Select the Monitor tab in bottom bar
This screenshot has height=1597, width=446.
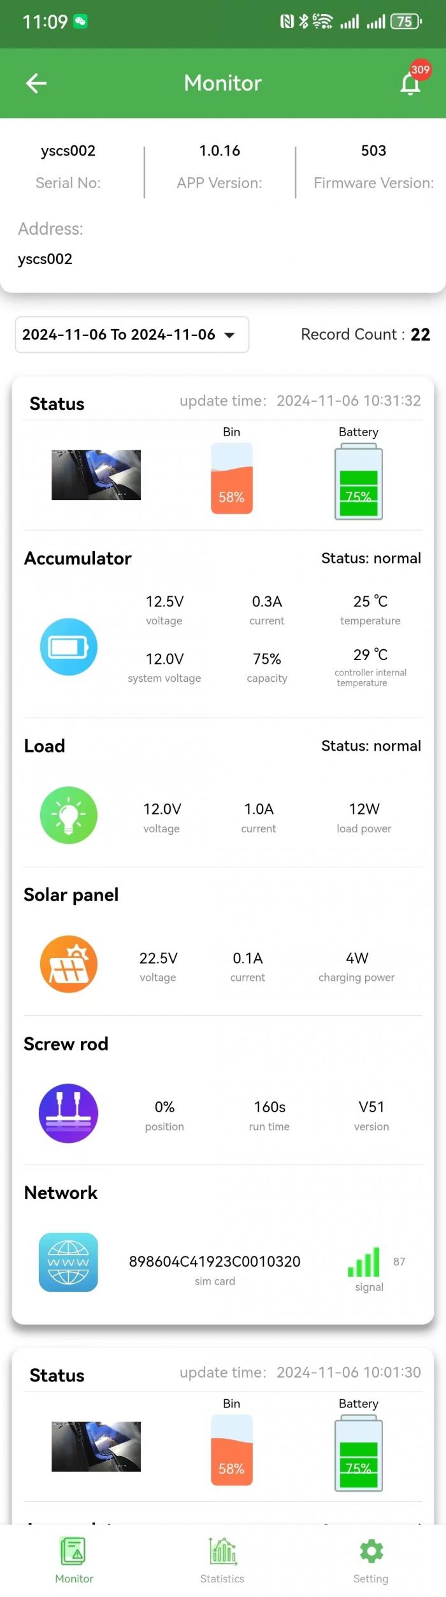74,1560
